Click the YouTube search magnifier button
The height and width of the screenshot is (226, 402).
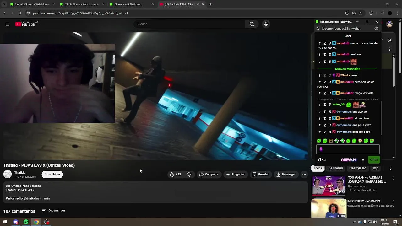252,24
